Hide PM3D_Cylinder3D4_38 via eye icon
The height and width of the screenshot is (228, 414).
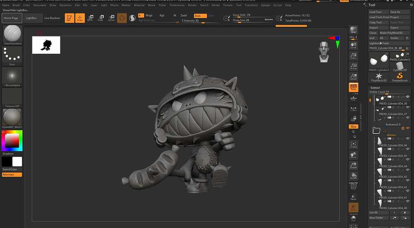point(408,97)
